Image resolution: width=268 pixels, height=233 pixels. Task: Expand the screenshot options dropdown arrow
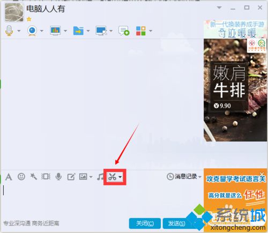(x=120, y=177)
